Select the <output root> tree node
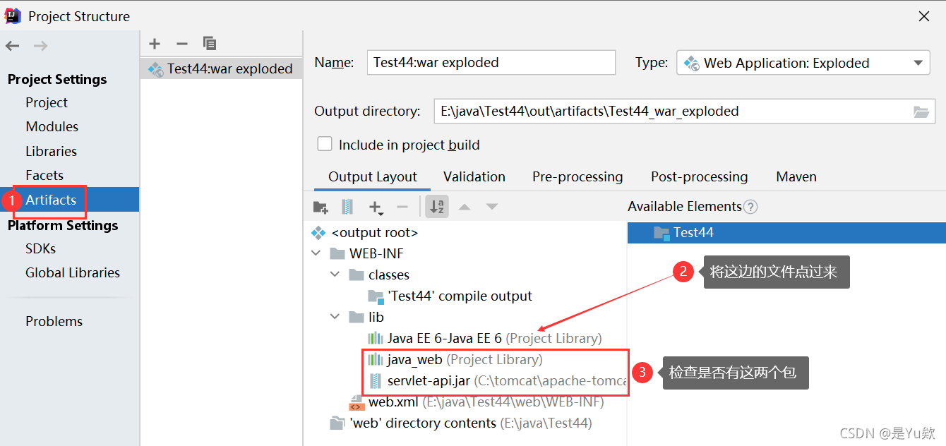Image resolution: width=946 pixels, height=446 pixels. pyautogui.click(x=374, y=232)
